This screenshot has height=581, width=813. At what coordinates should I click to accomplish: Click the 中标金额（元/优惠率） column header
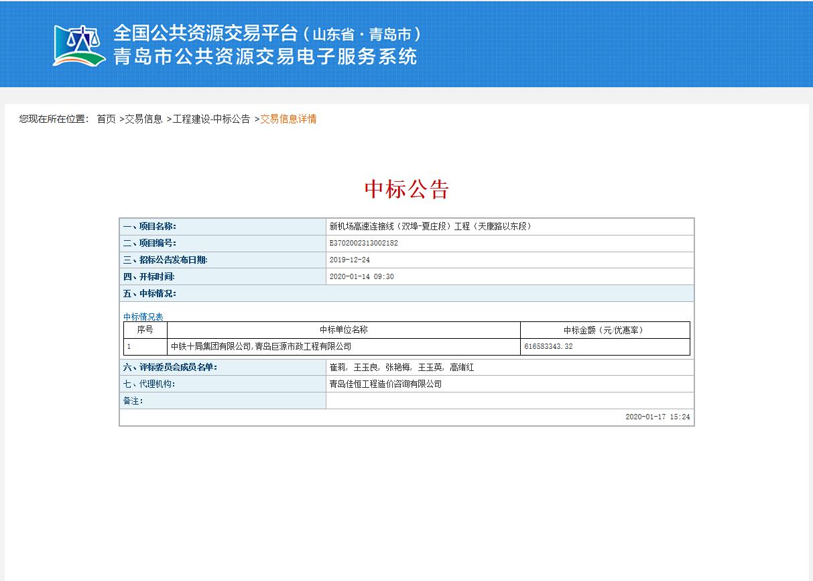tap(604, 330)
